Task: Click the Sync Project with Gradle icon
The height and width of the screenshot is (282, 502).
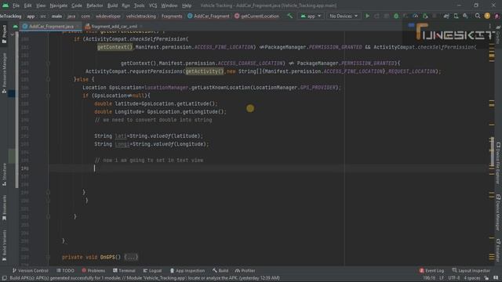Action: tap(446, 16)
